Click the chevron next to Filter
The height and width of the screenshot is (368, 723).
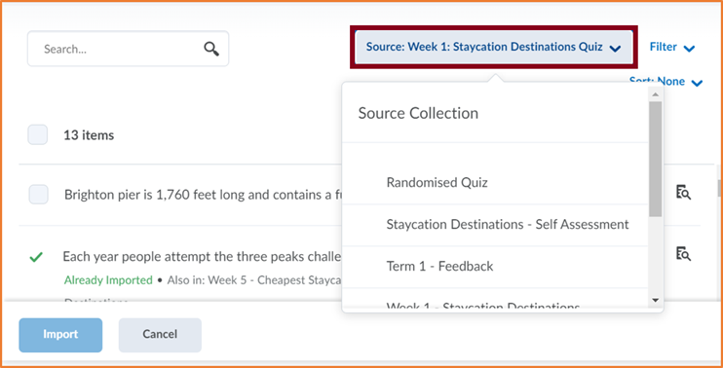coord(689,49)
